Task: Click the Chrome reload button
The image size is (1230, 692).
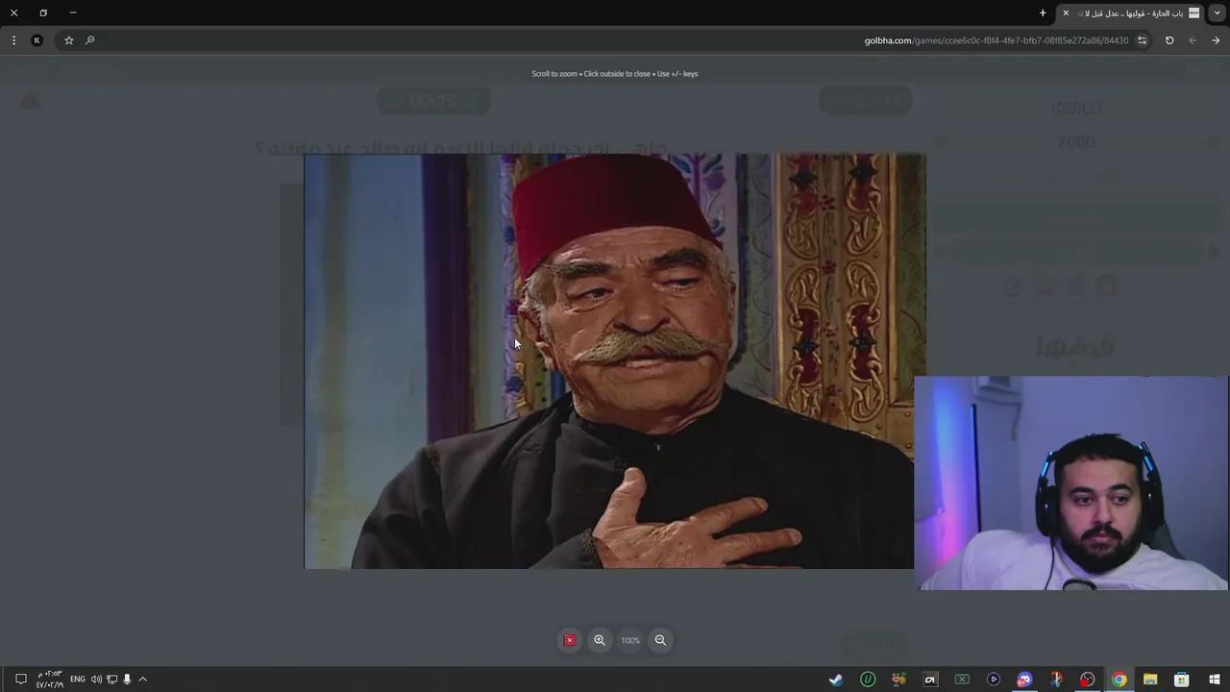Action: click(1169, 40)
